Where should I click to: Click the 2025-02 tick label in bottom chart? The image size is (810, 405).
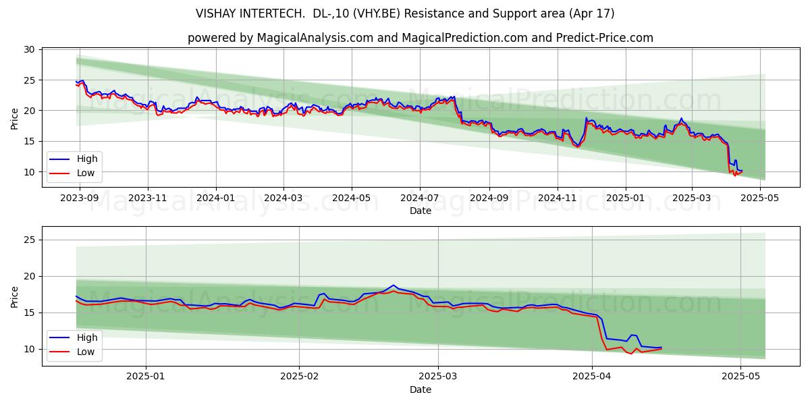point(299,377)
